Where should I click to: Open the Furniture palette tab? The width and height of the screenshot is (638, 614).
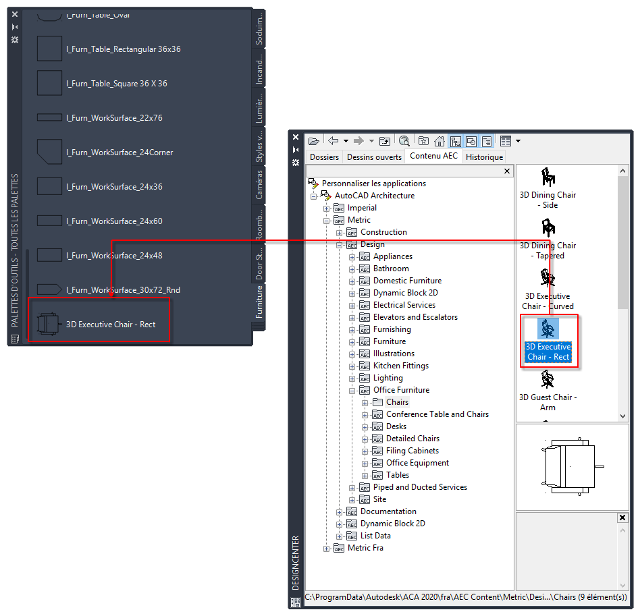(259, 302)
